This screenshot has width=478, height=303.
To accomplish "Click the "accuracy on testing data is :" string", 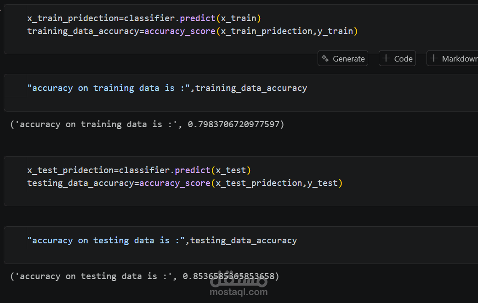I will (x=106, y=240).
